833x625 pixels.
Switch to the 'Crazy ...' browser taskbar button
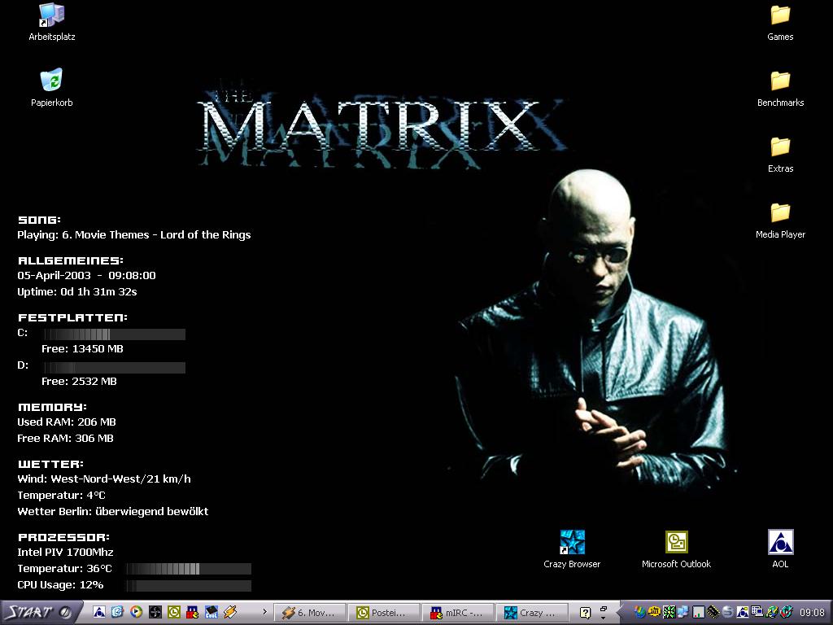532,613
